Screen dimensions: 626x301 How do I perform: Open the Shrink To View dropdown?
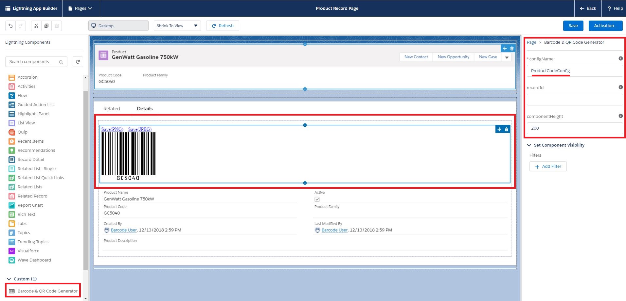pyautogui.click(x=177, y=26)
